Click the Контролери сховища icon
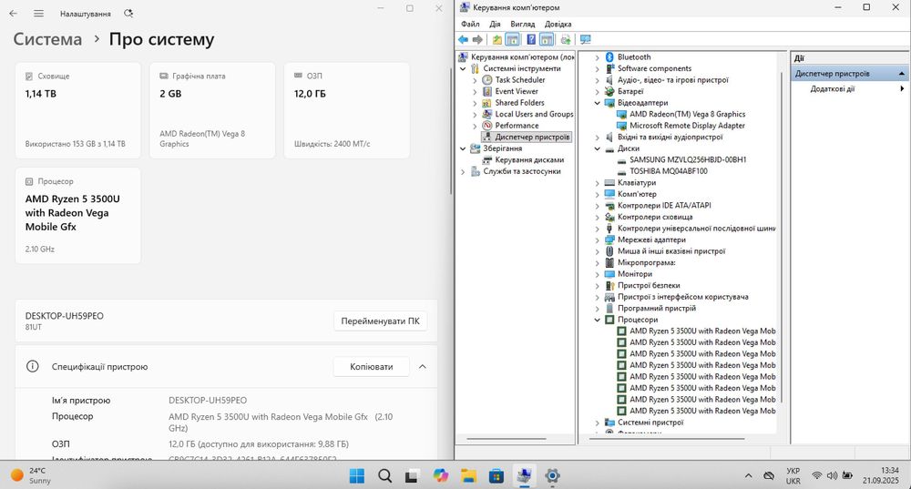The image size is (911, 489). pos(609,217)
